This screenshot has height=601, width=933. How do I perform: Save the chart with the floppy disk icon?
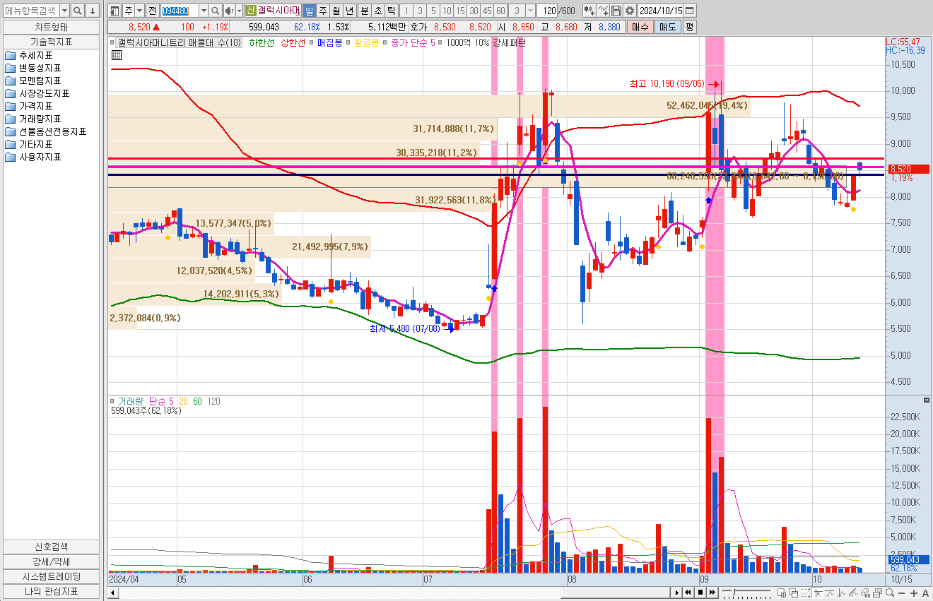(x=616, y=11)
